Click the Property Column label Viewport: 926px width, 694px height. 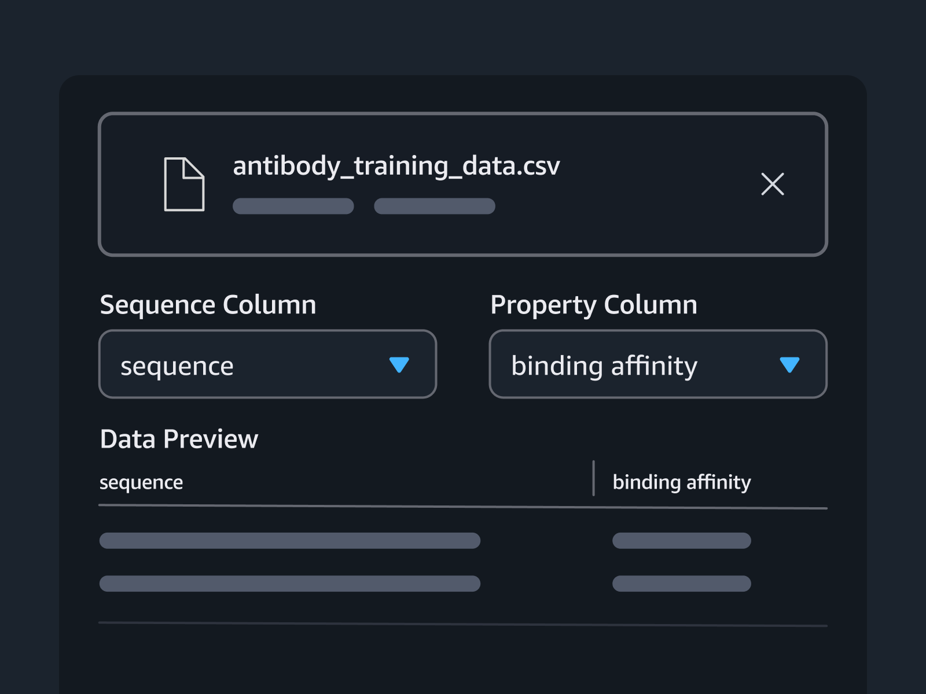pos(594,304)
